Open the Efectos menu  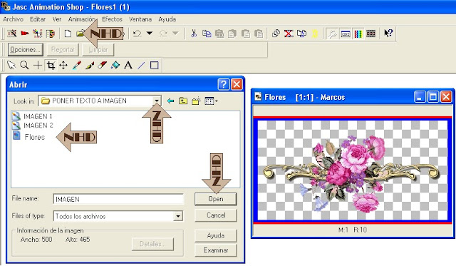tap(112, 19)
